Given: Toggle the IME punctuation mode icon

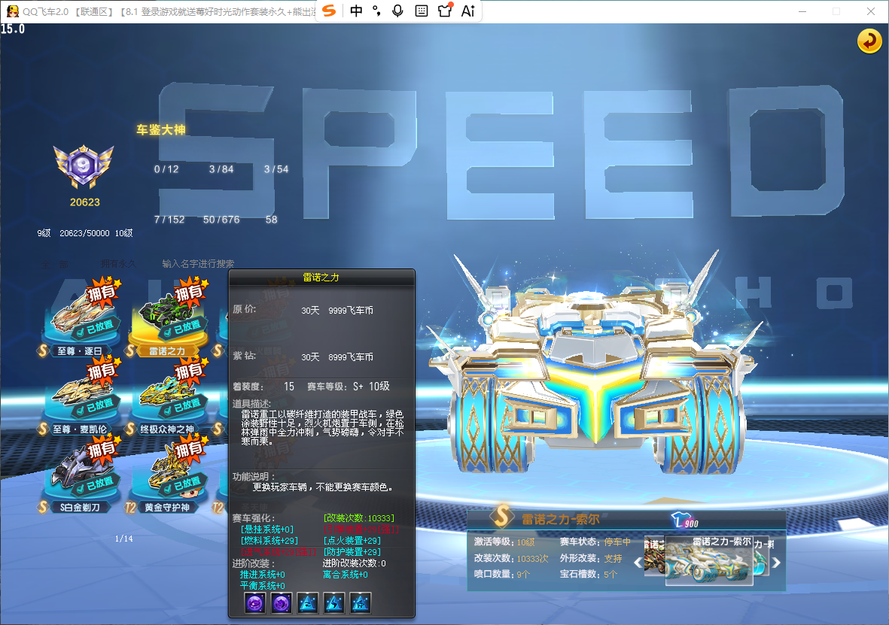Looking at the screenshot, I should coord(376,11).
